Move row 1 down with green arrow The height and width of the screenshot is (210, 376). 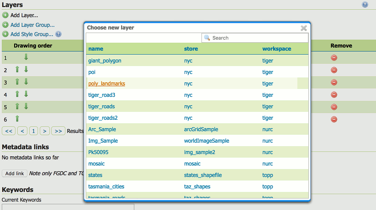(x=26, y=57)
